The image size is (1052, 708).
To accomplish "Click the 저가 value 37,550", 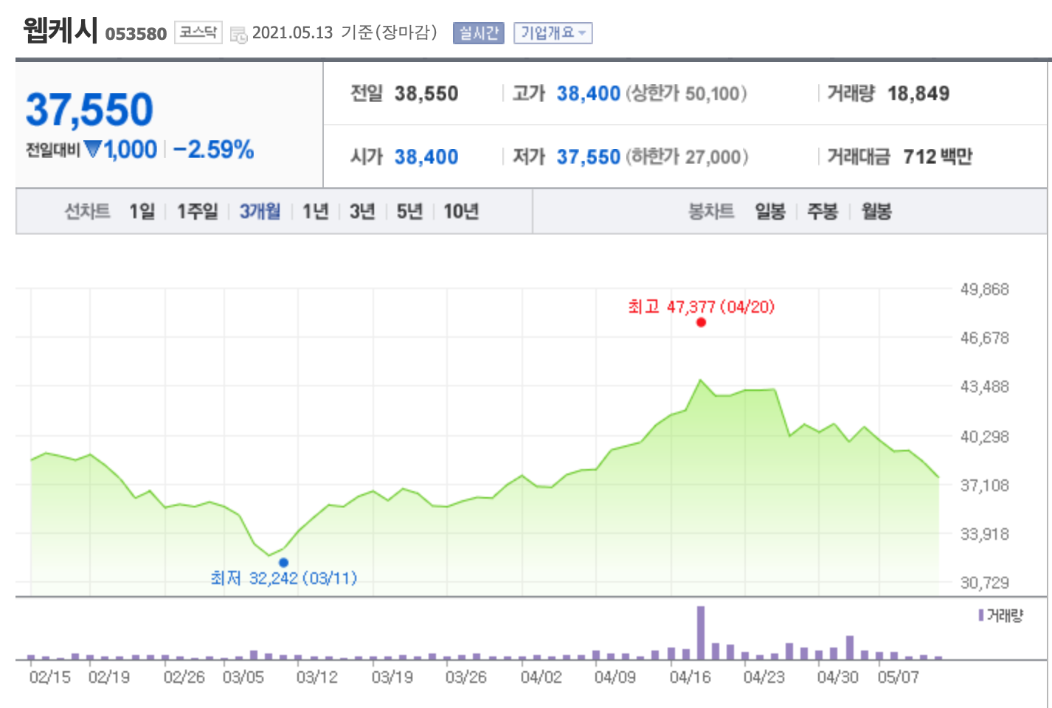I will point(588,157).
